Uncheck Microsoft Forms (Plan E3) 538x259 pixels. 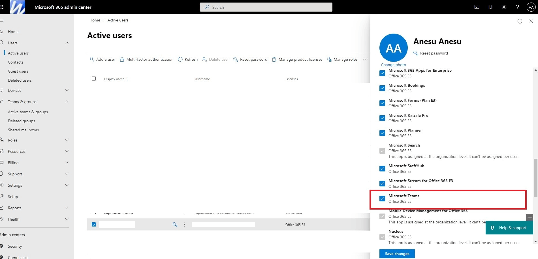point(382,103)
